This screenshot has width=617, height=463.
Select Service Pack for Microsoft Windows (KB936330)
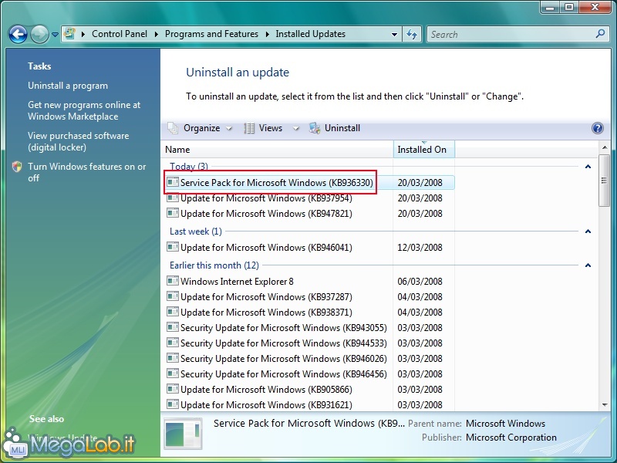point(277,182)
